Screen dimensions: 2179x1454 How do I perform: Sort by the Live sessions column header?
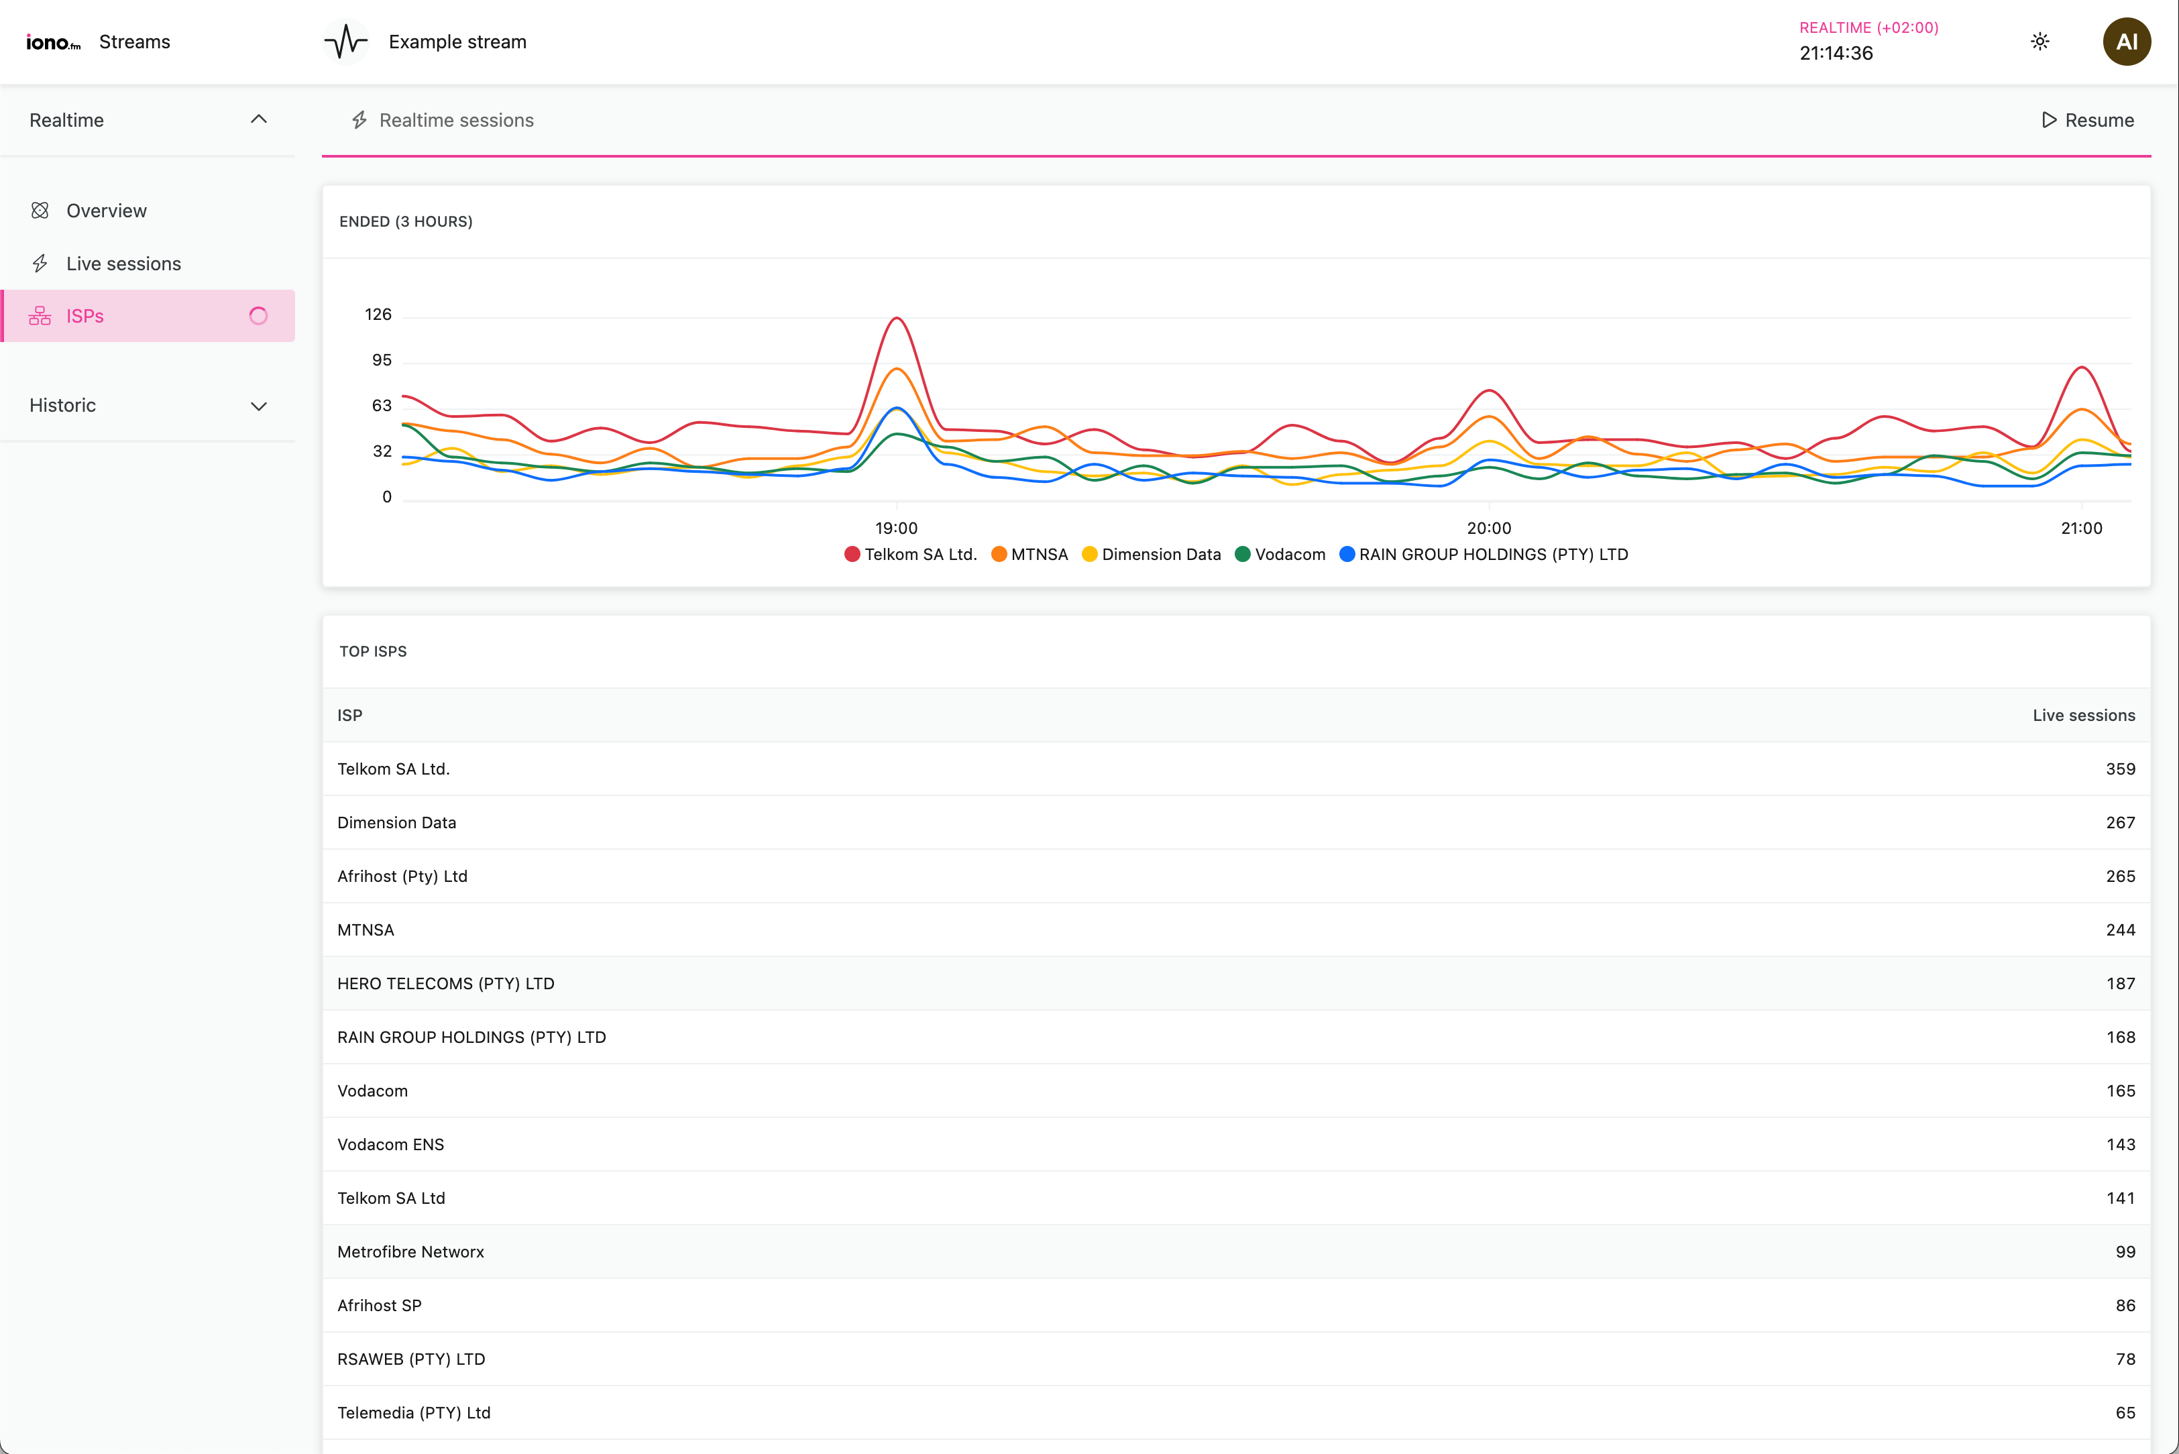pos(2084,716)
